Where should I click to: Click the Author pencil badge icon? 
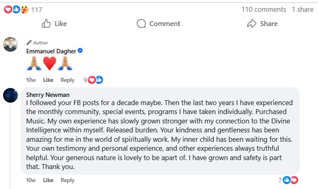29,42
